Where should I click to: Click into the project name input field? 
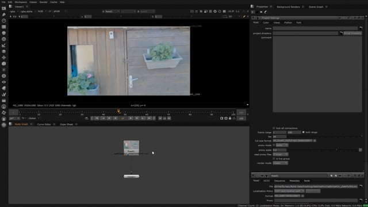[x=316, y=28]
